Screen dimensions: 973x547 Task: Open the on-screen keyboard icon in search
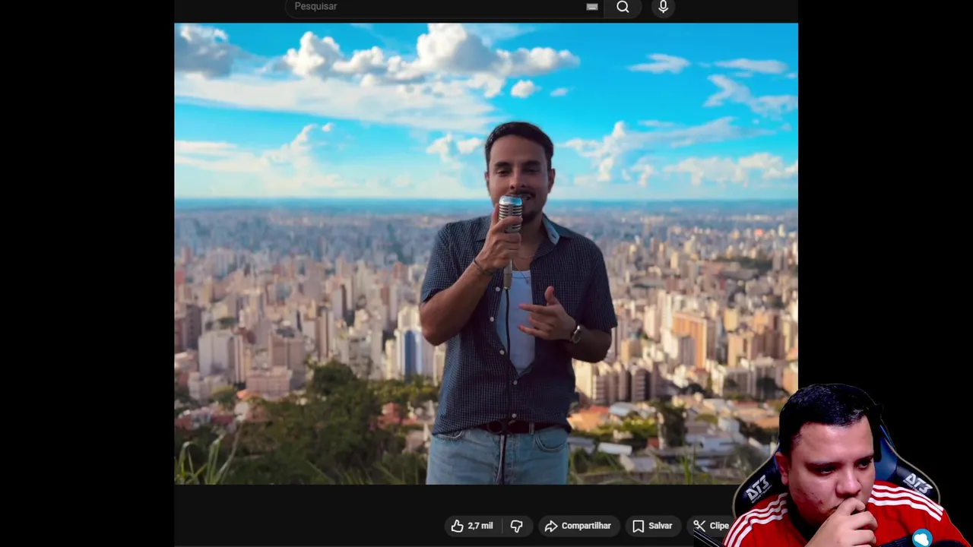[592, 7]
